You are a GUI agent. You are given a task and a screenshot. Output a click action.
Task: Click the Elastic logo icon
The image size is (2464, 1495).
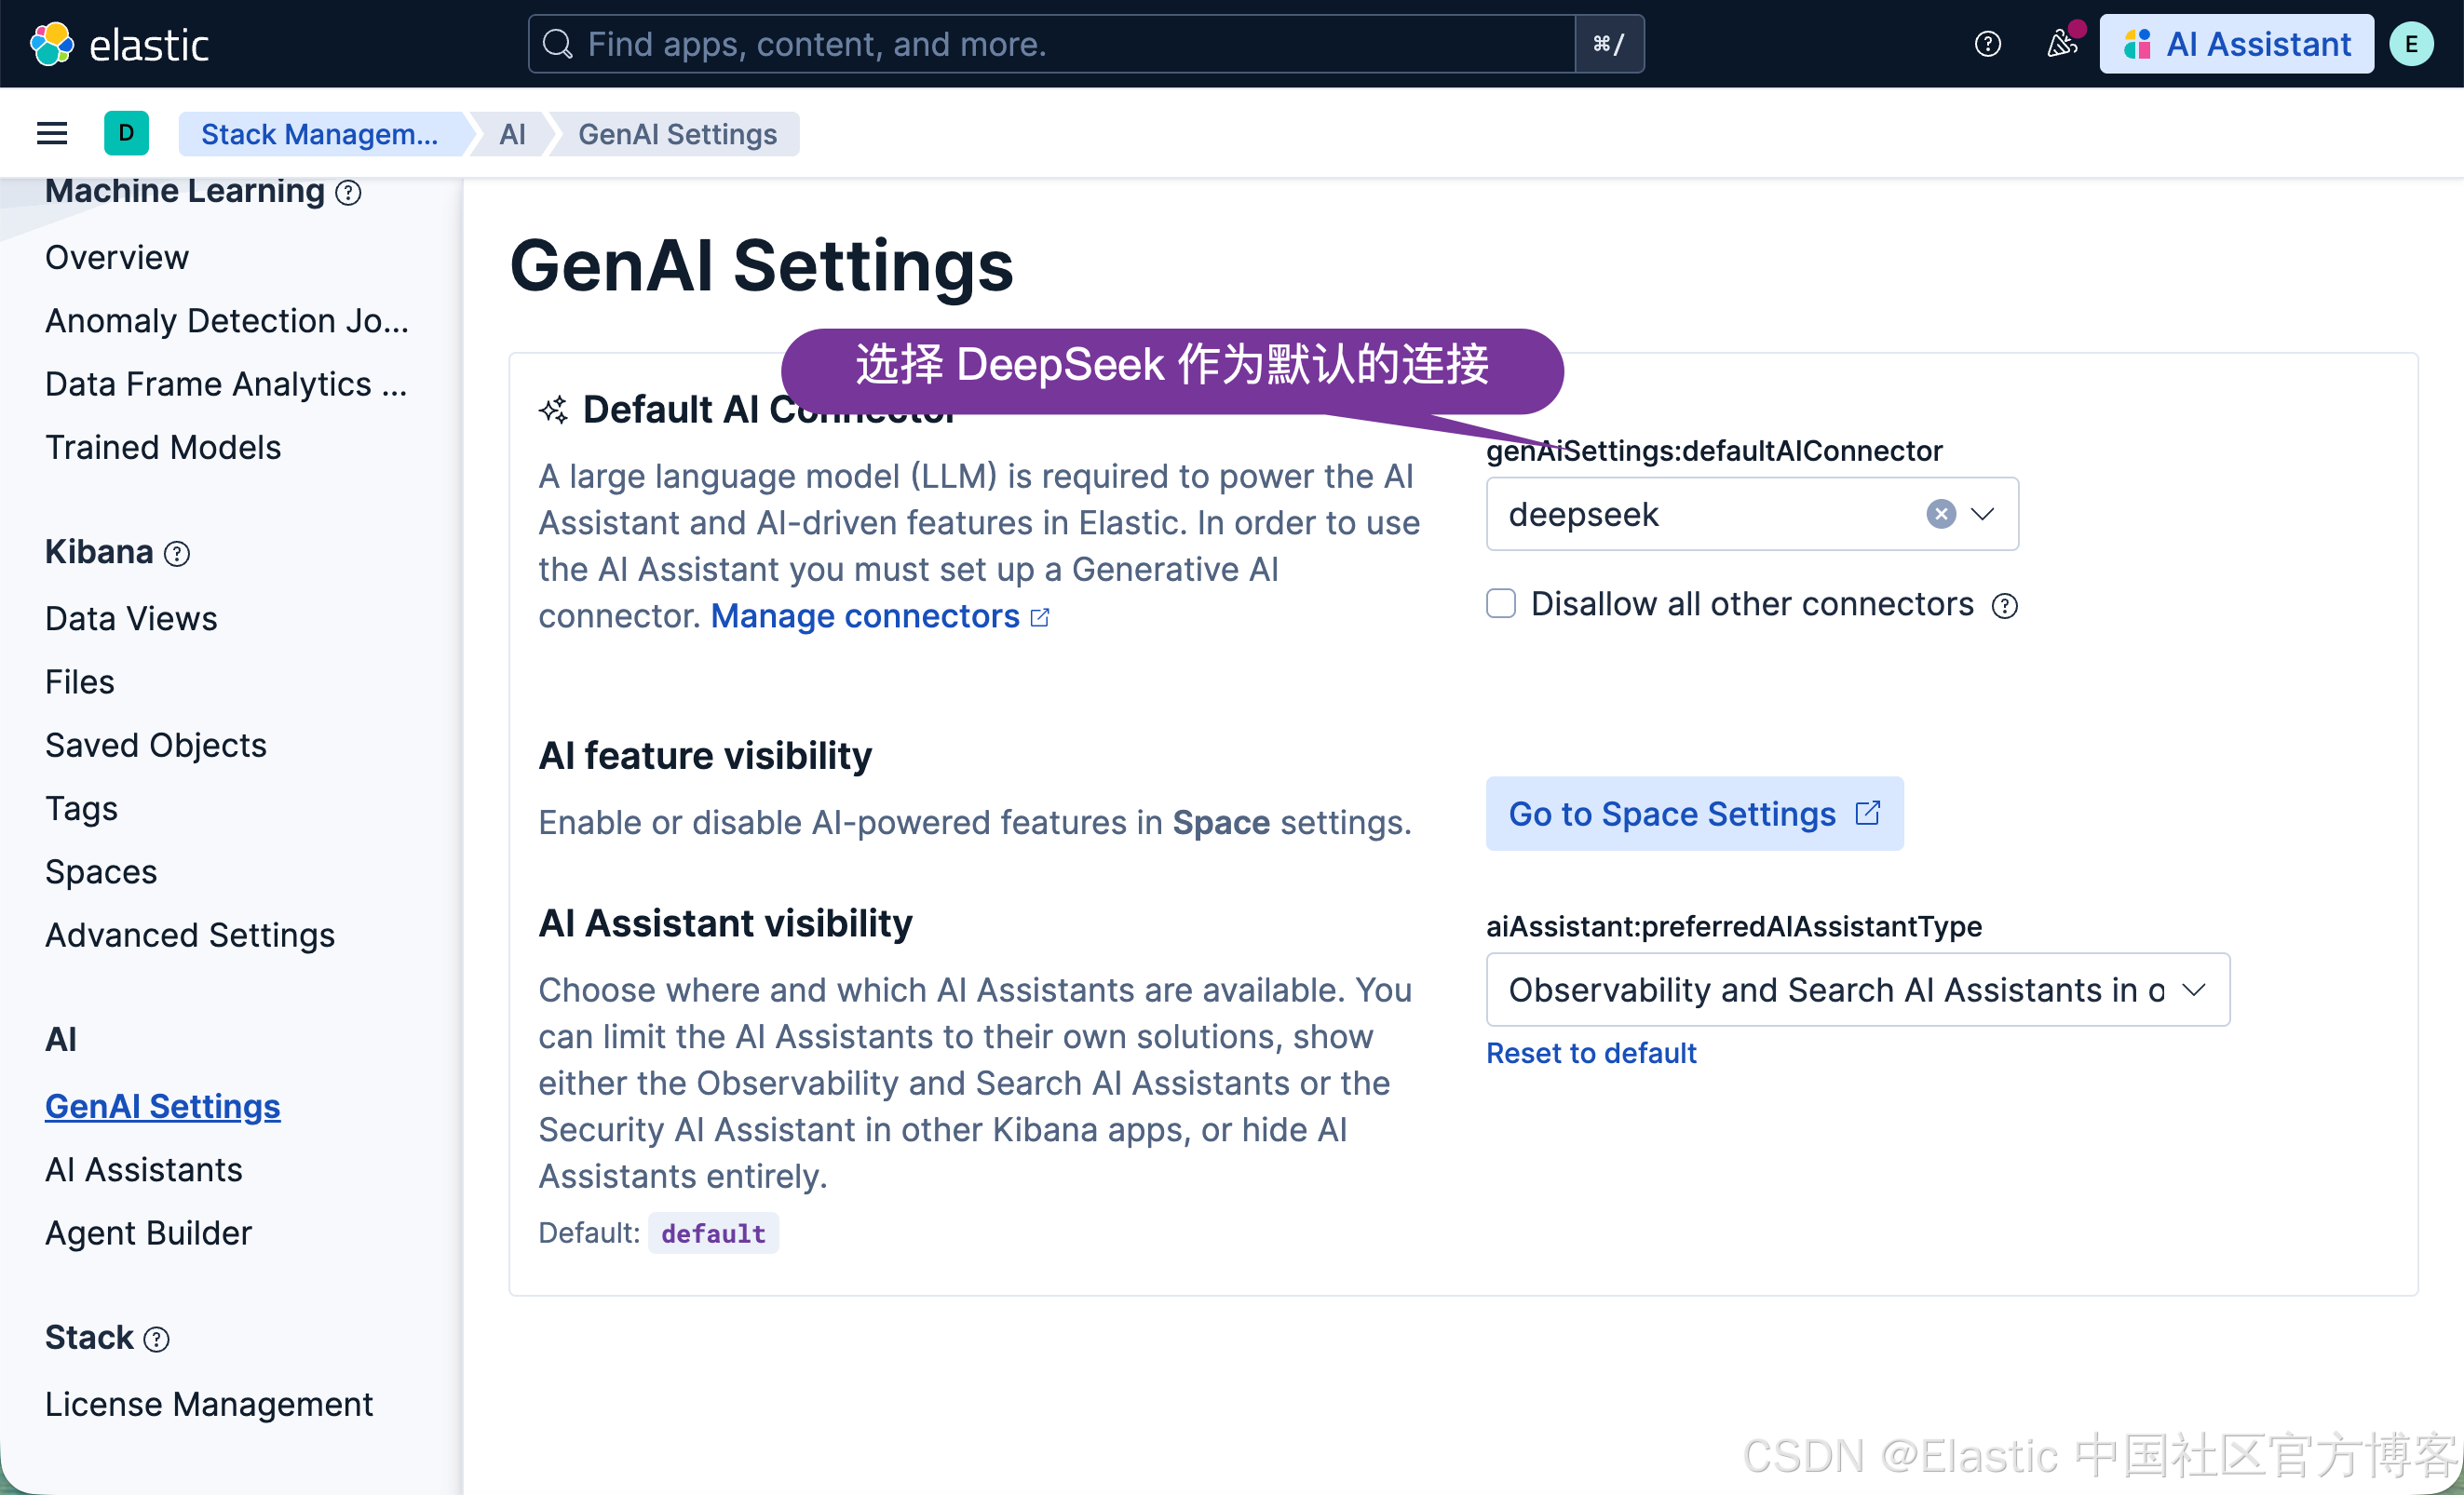click(52, 44)
